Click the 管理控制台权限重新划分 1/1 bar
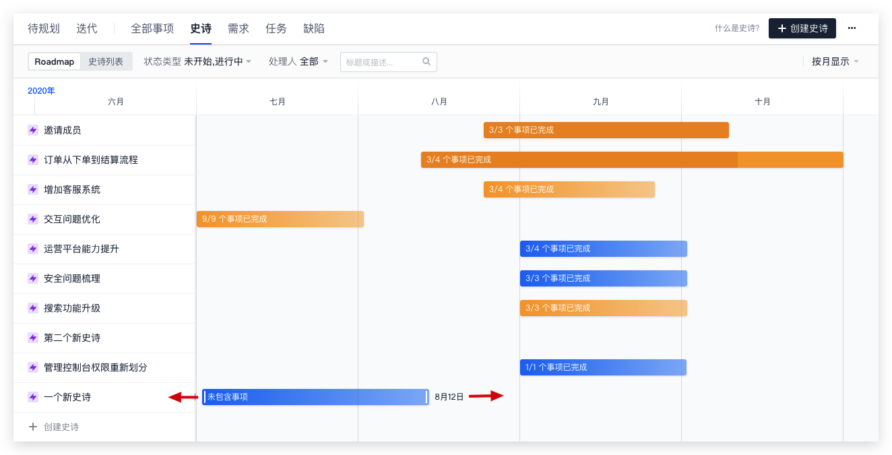Viewport: 892px width, 455px height. point(603,367)
